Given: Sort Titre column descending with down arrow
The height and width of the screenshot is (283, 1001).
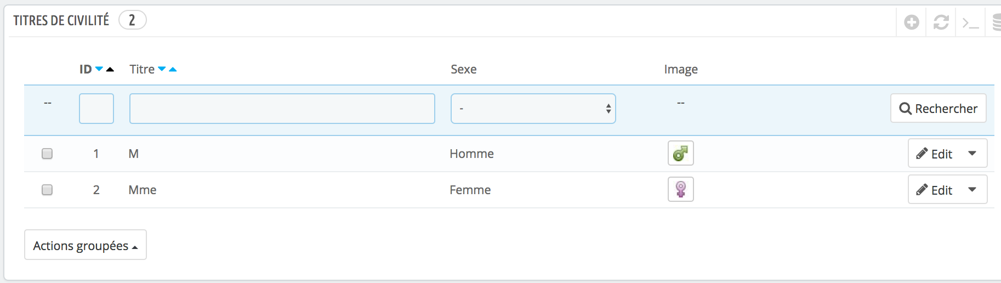Looking at the screenshot, I should [x=162, y=69].
